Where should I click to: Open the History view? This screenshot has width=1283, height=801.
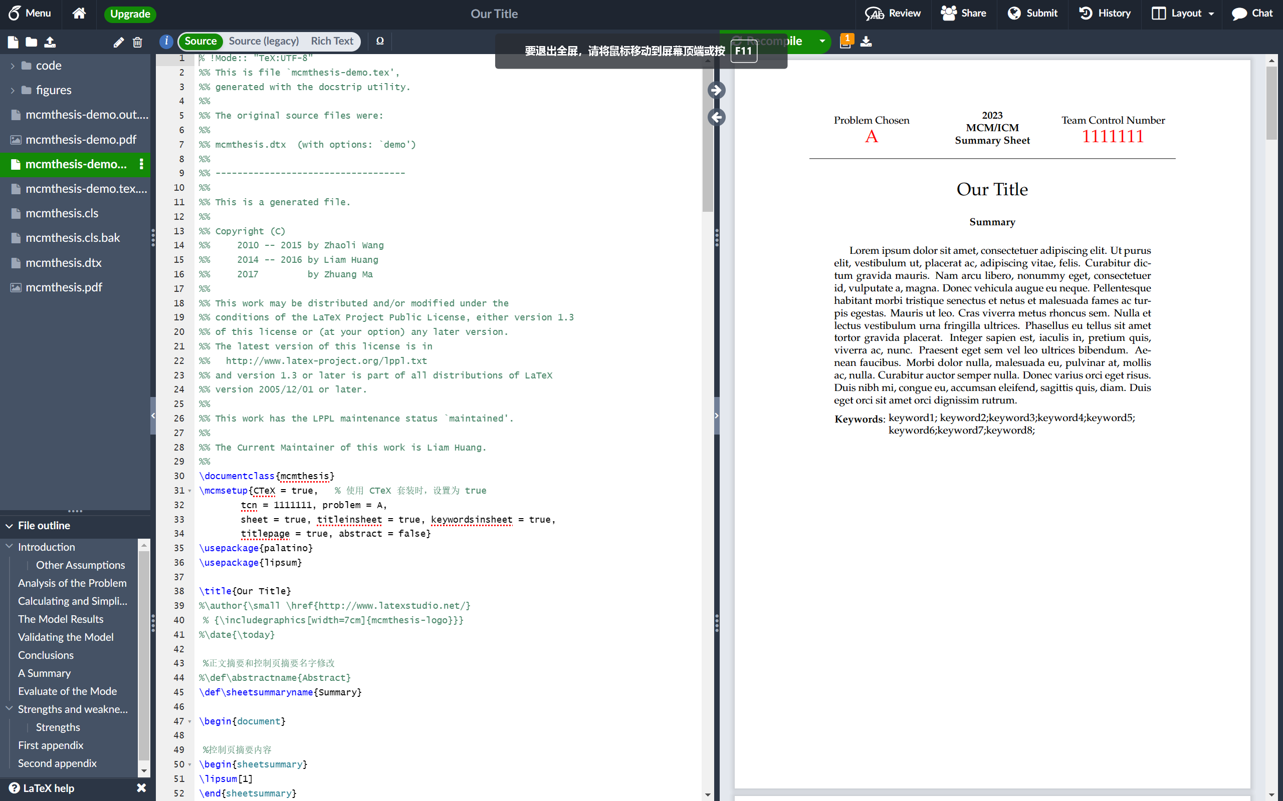tap(1105, 13)
